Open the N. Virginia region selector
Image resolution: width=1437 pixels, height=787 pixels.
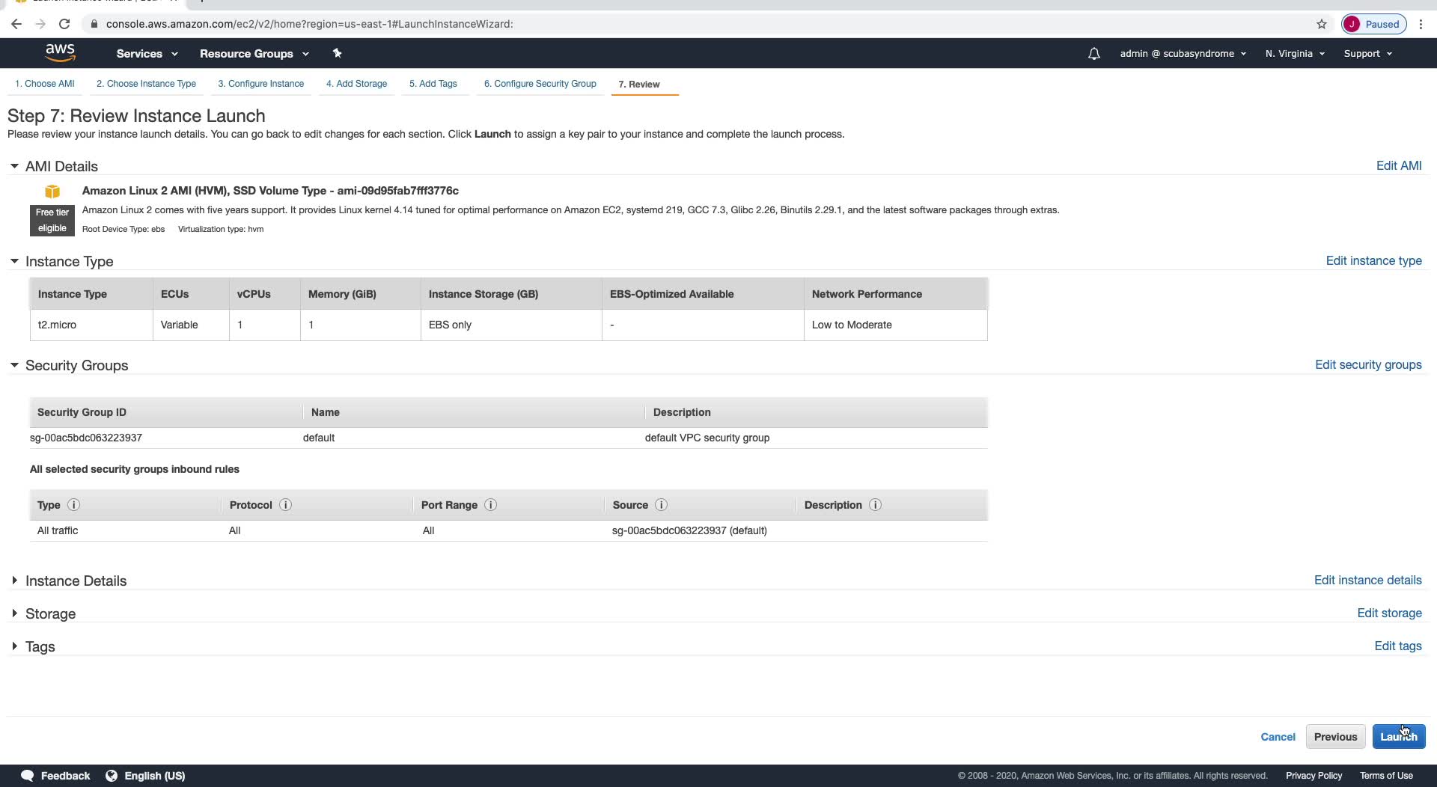[x=1295, y=54]
